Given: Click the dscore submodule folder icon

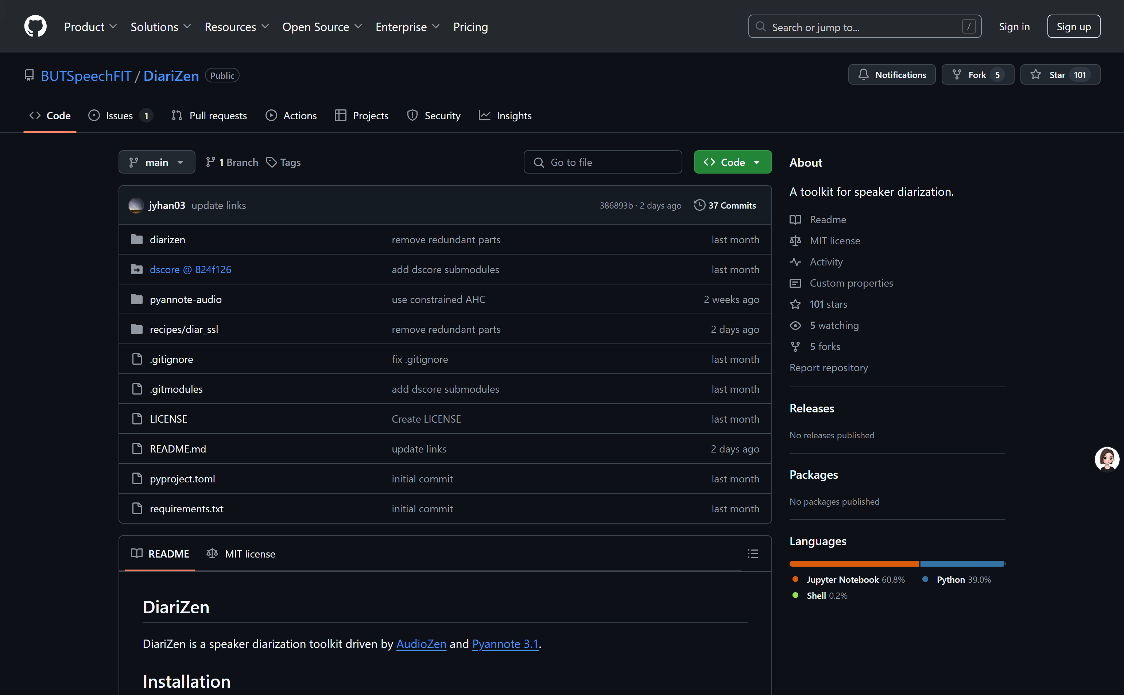Looking at the screenshot, I should (136, 269).
